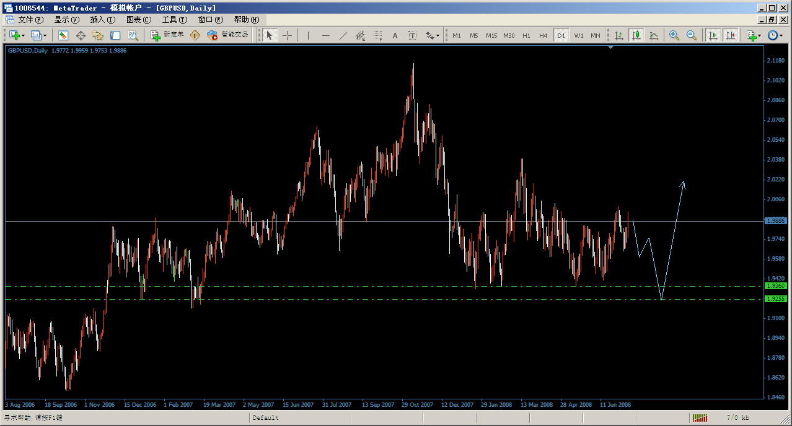Viewport: 792px width, 426px height.
Task: Open the 帮助 (Help) menu
Action: click(246, 20)
